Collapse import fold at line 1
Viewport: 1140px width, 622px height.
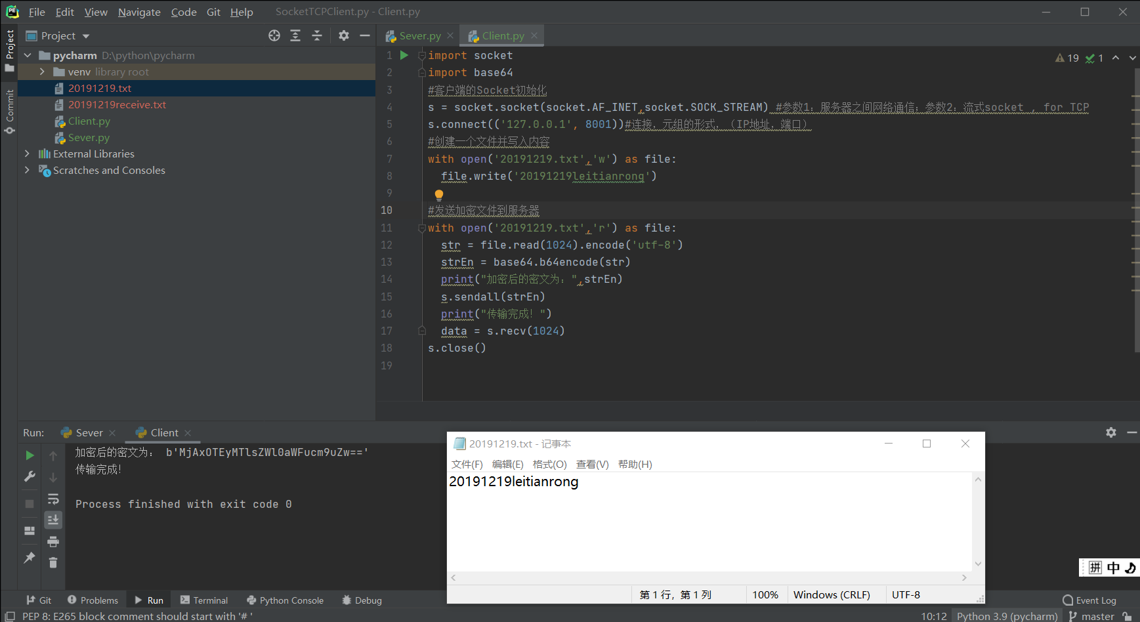point(422,55)
